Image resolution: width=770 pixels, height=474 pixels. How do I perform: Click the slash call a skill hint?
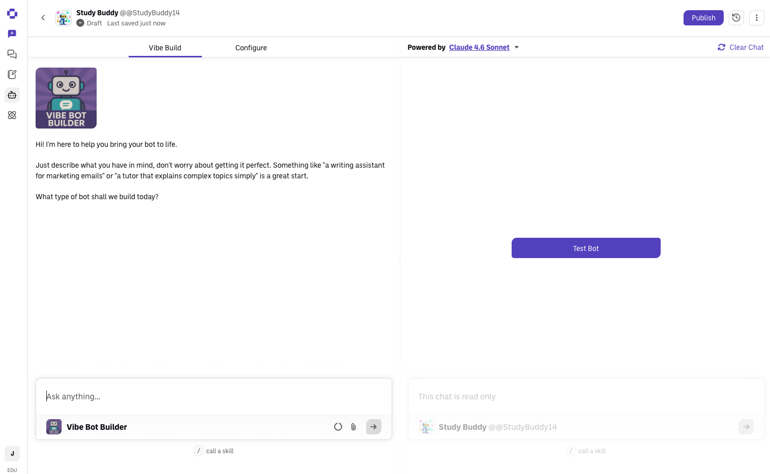pyautogui.click(x=214, y=451)
